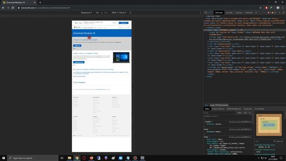The height and width of the screenshot is (161, 286).
Task: Expand the noscript element node
Action: pyautogui.click(x=208, y=42)
